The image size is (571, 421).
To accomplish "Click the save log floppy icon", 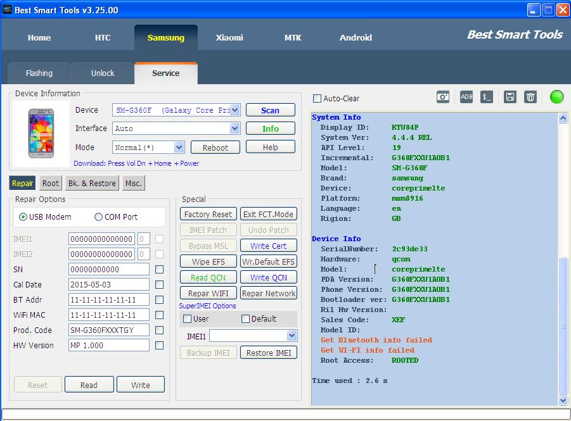I will tap(510, 97).
